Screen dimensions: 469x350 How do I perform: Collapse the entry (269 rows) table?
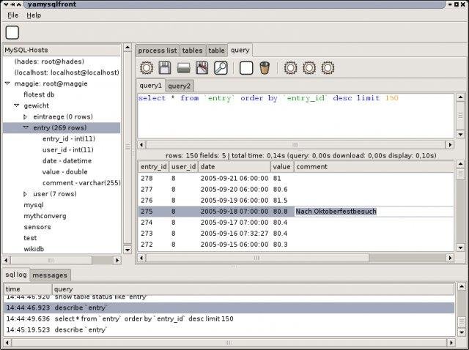tap(26, 127)
